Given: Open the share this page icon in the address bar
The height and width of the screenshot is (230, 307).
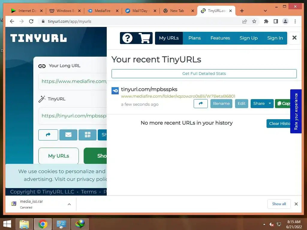Looking at the screenshot, I should [x=245, y=21].
